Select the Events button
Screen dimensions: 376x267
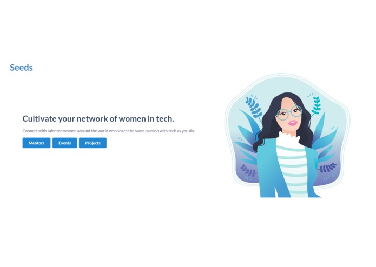point(65,143)
